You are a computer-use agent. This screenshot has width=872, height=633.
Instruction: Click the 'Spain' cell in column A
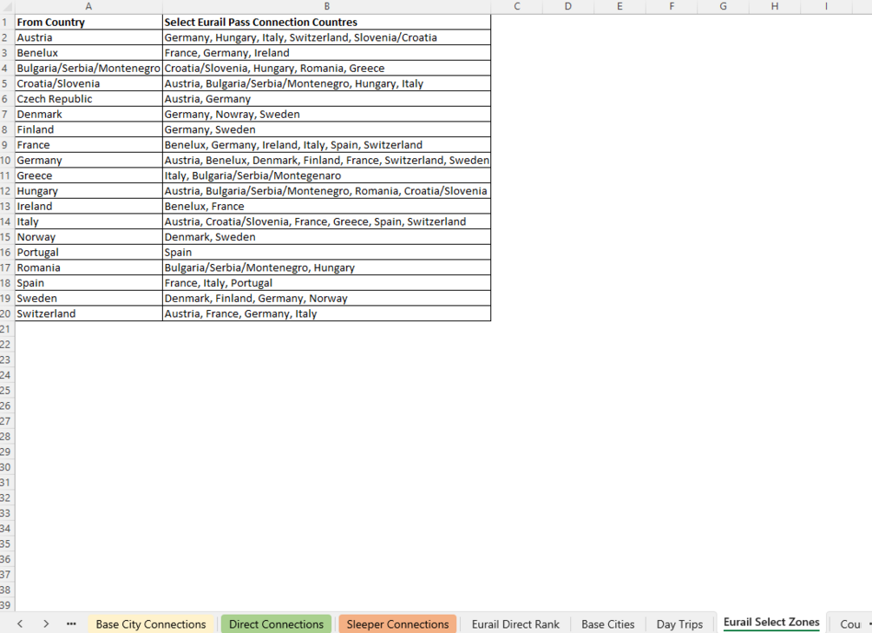pos(89,283)
